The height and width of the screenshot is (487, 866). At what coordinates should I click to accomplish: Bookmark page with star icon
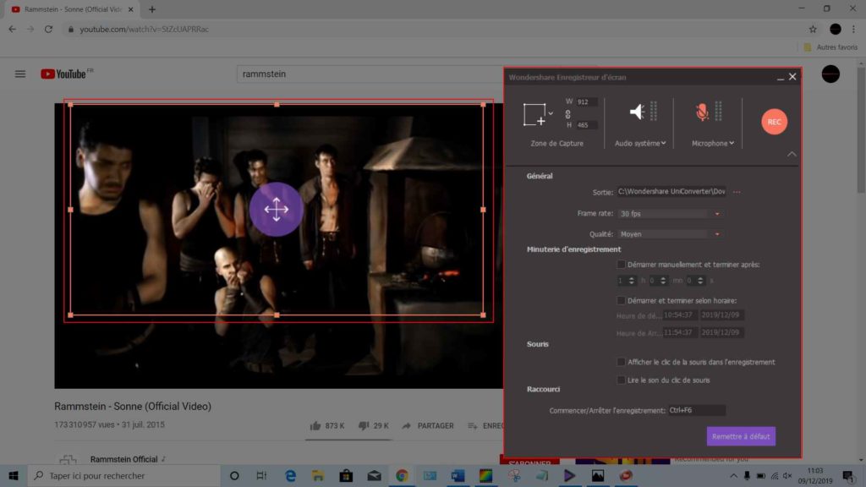tap(813, 30)
